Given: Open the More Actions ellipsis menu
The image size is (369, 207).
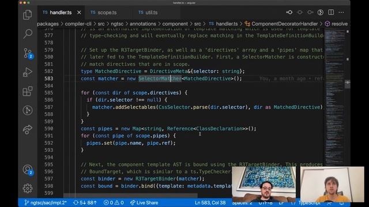Looking at the screenshot, I should click(341, 13).
